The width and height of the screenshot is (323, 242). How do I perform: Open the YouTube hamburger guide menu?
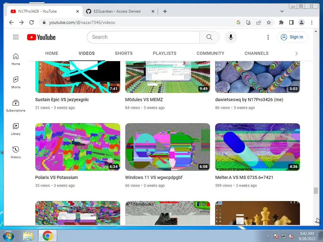point(16,37)
